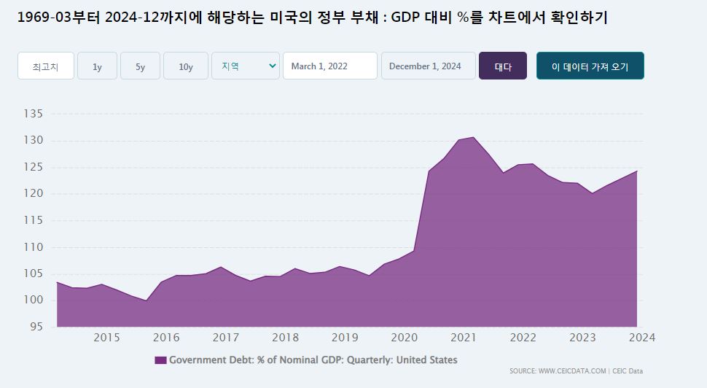Click the 2019 x-axis label
The width and height of the screenshot is (707, 388).
coord(345,338)
